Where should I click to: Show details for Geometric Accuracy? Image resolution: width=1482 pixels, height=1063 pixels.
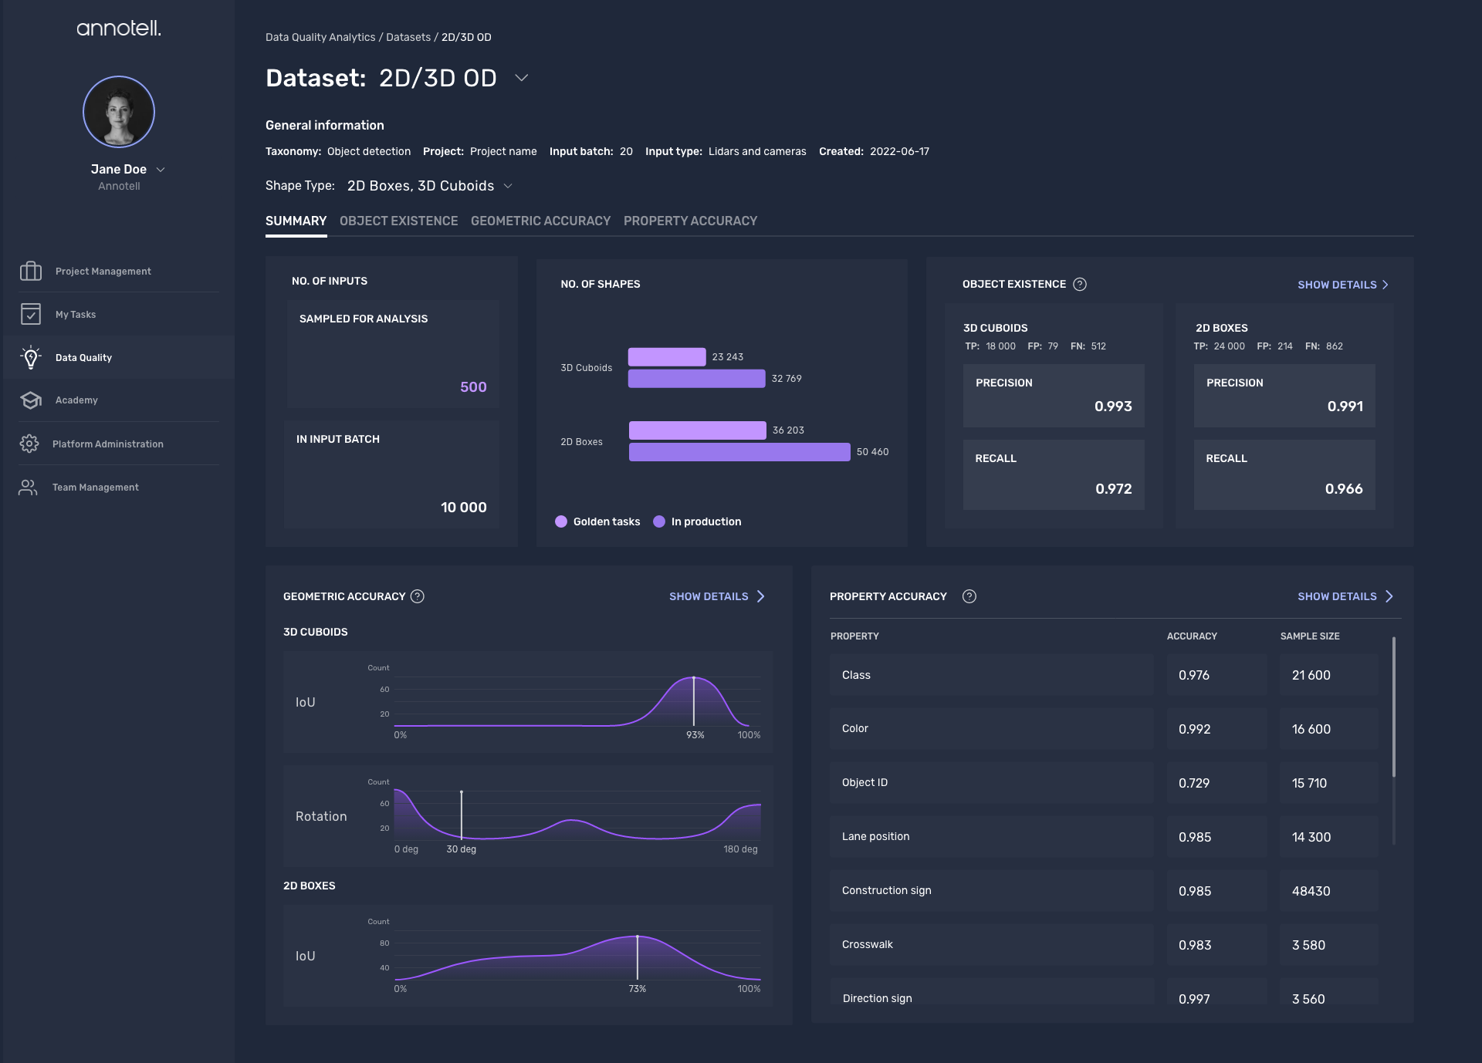coord(717,596)
